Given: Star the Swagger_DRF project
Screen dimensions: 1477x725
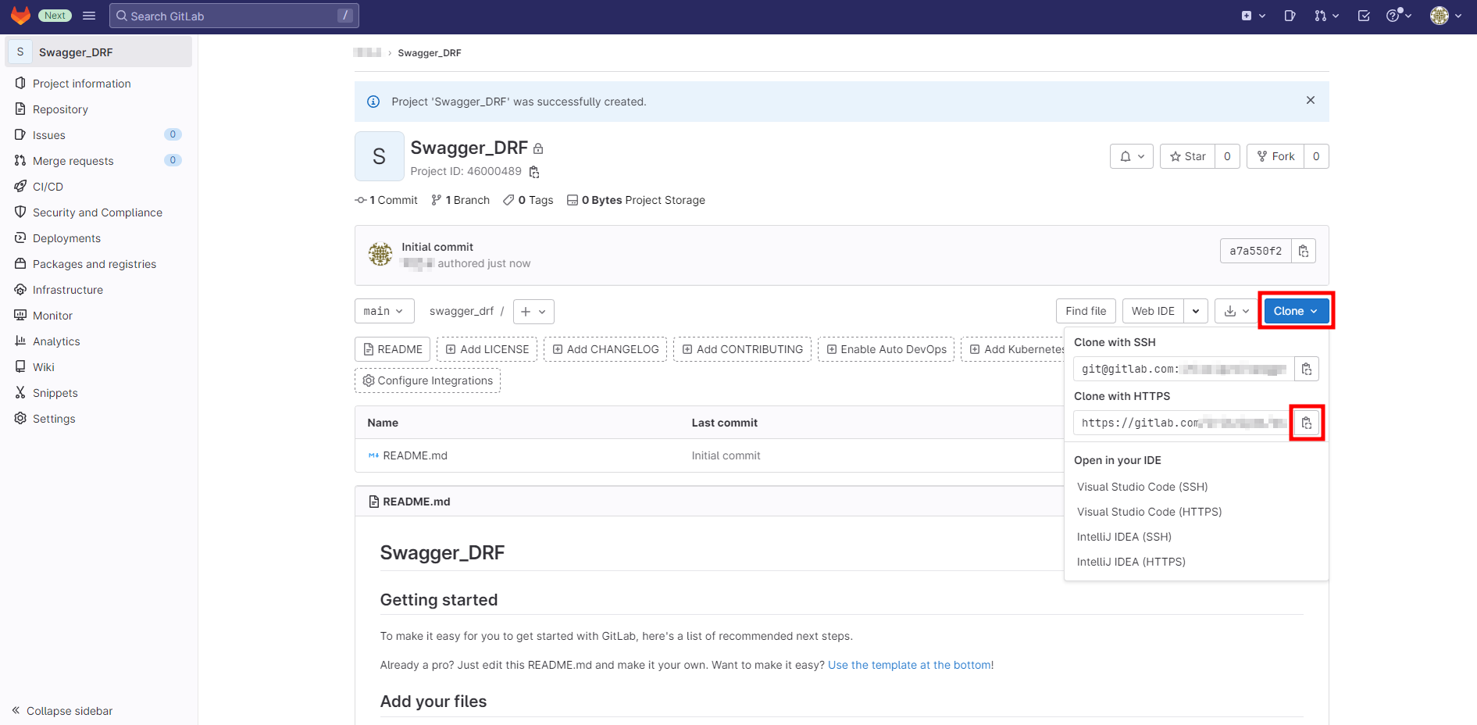Looking at the screenshot, I should (x=1187, y=156).
